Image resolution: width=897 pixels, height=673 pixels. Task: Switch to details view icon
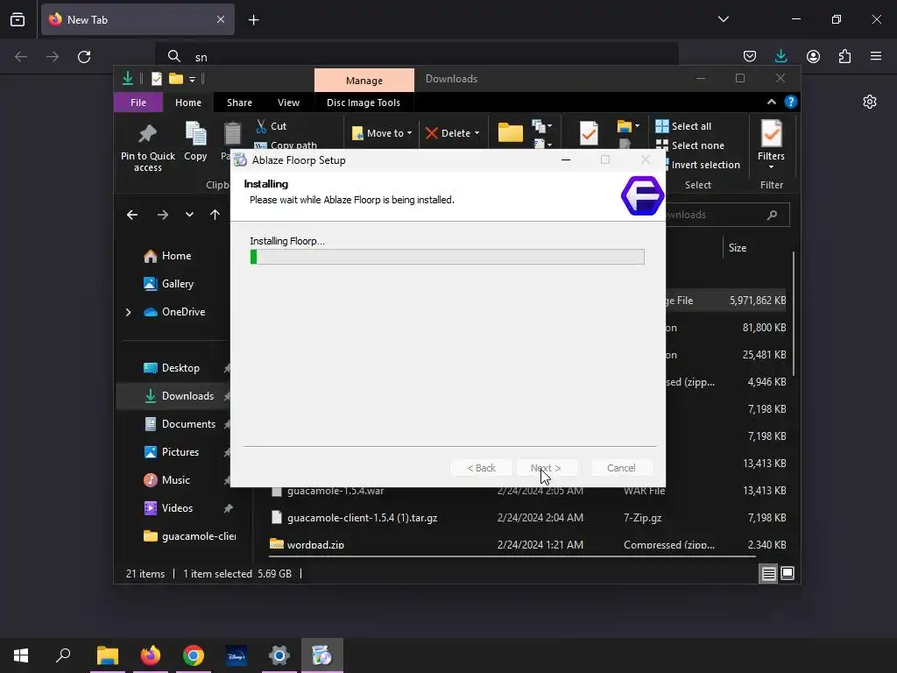768,573
